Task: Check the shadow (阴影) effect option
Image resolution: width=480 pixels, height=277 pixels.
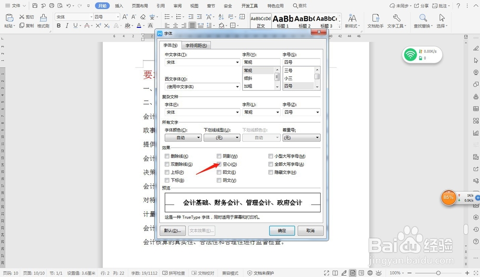Action: click(219, 156)
